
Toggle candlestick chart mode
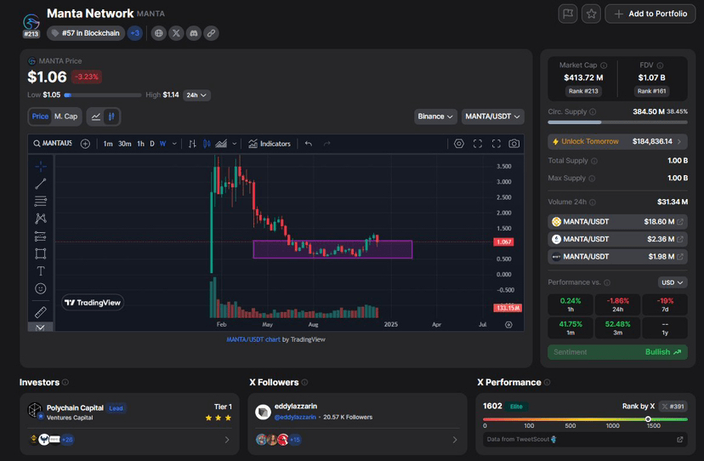point(111,117)
